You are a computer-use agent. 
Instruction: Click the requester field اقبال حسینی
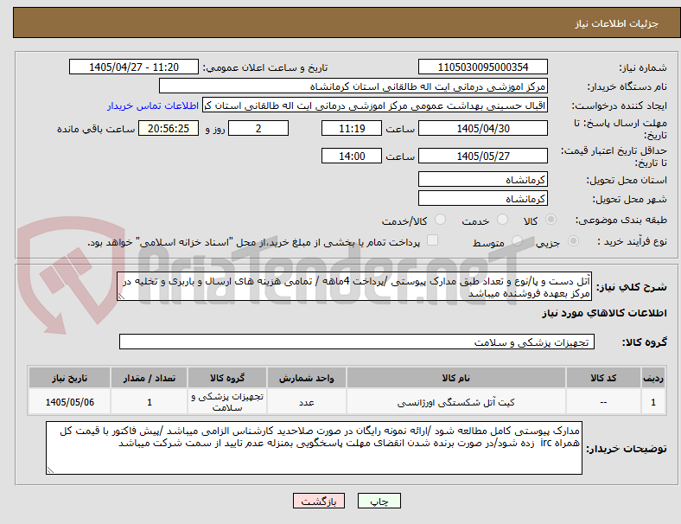pos(375,105)
